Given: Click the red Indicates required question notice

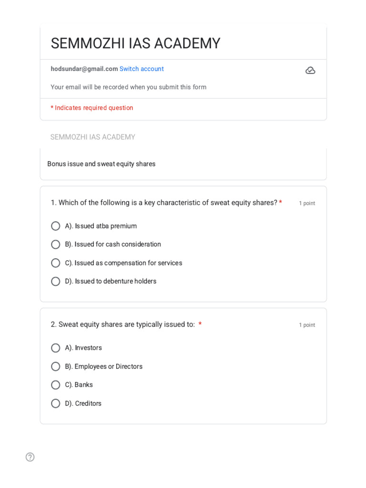Looking at the screenshot, I should (x=92, y=108).
